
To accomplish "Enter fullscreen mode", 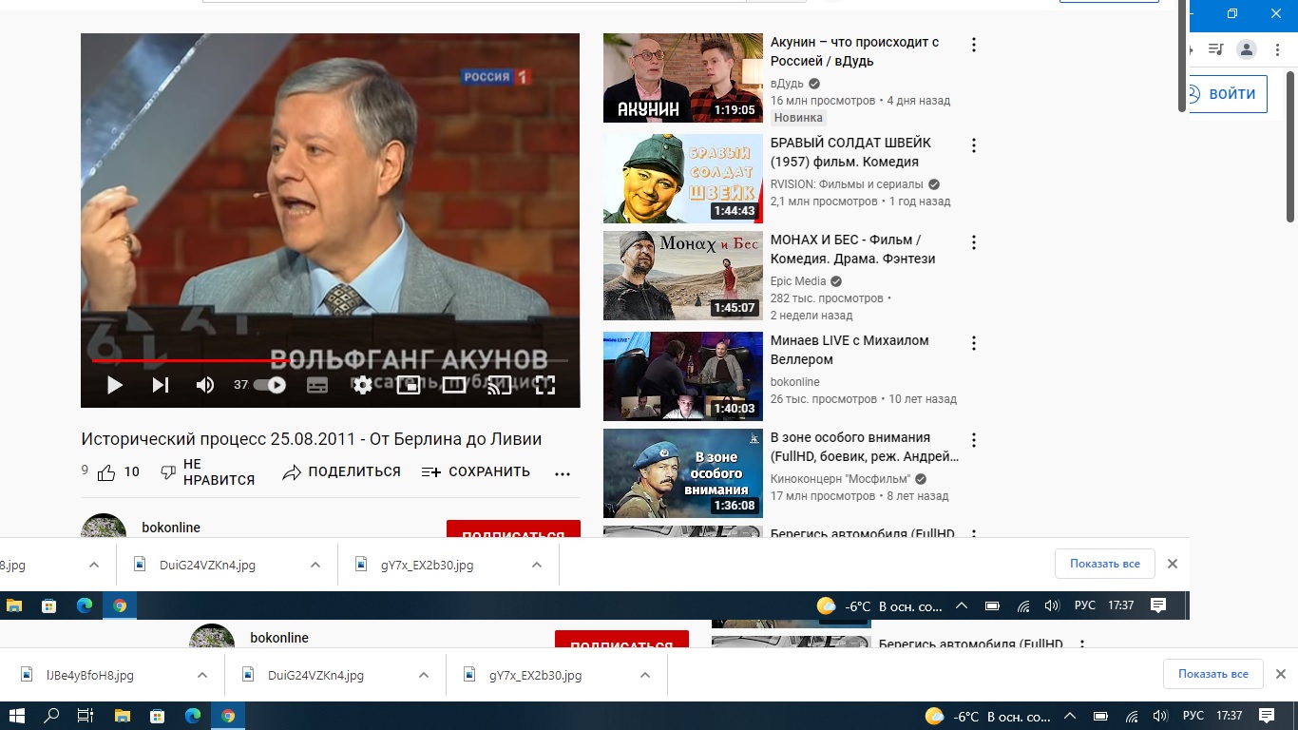I will pyautogui.click(x=544, y=385).
